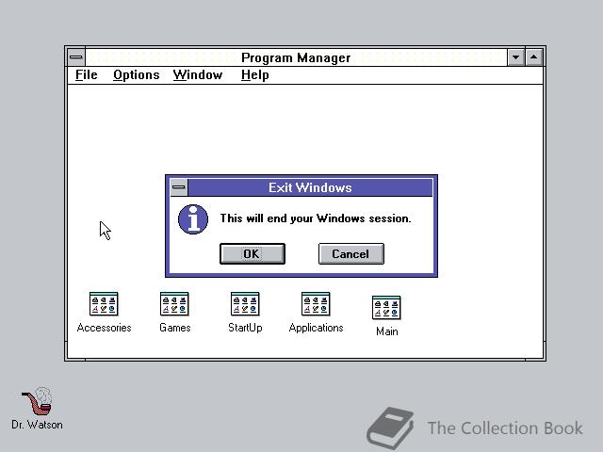Open the File menu
Screen dimensions: 603x452
coord(86,75)
